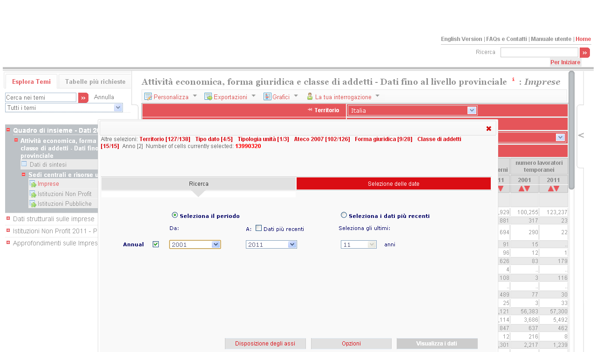596x352 pixels.
Task: Click the red search go button beside Ricerca
Action: point(585,53)
